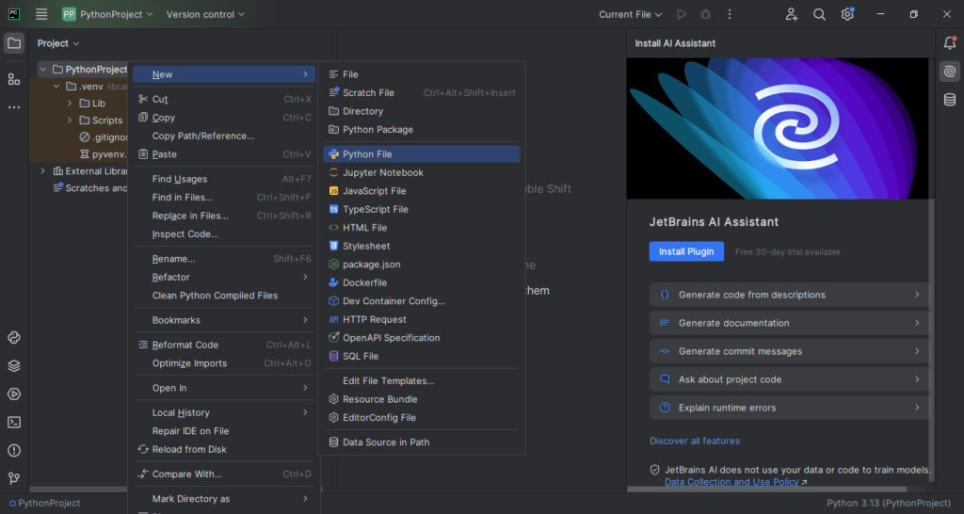Create a new OpenAPI Specification
The image size is (964, 514).
[422, 338]
